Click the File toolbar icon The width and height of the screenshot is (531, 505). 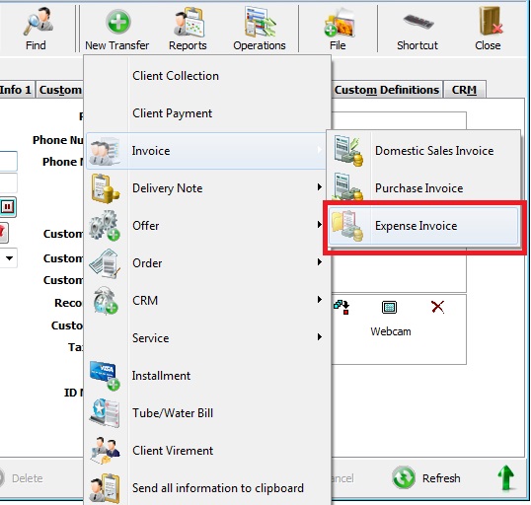(x=339, y=22)
